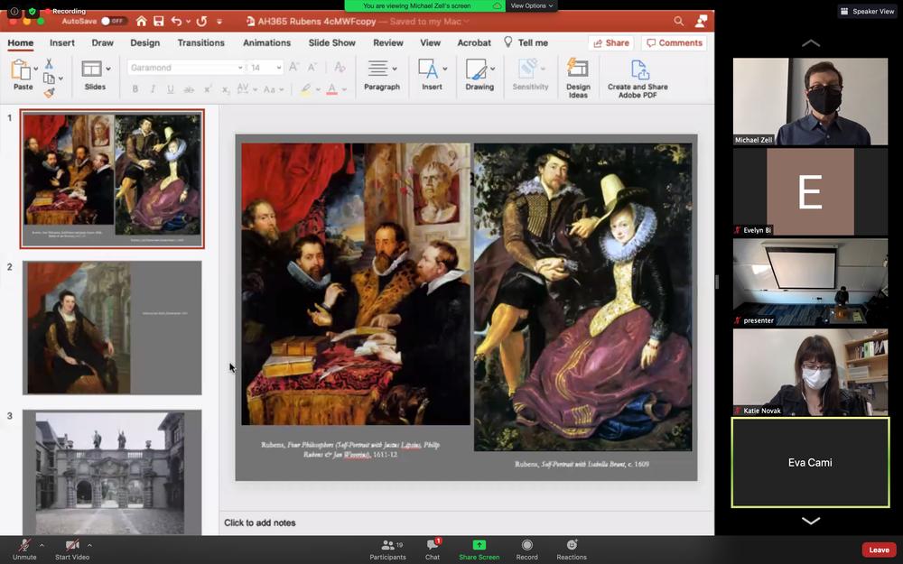Expand video options caret next to Start Video
This screenshot has height=564, width=903.
click(x=89, y=544)
